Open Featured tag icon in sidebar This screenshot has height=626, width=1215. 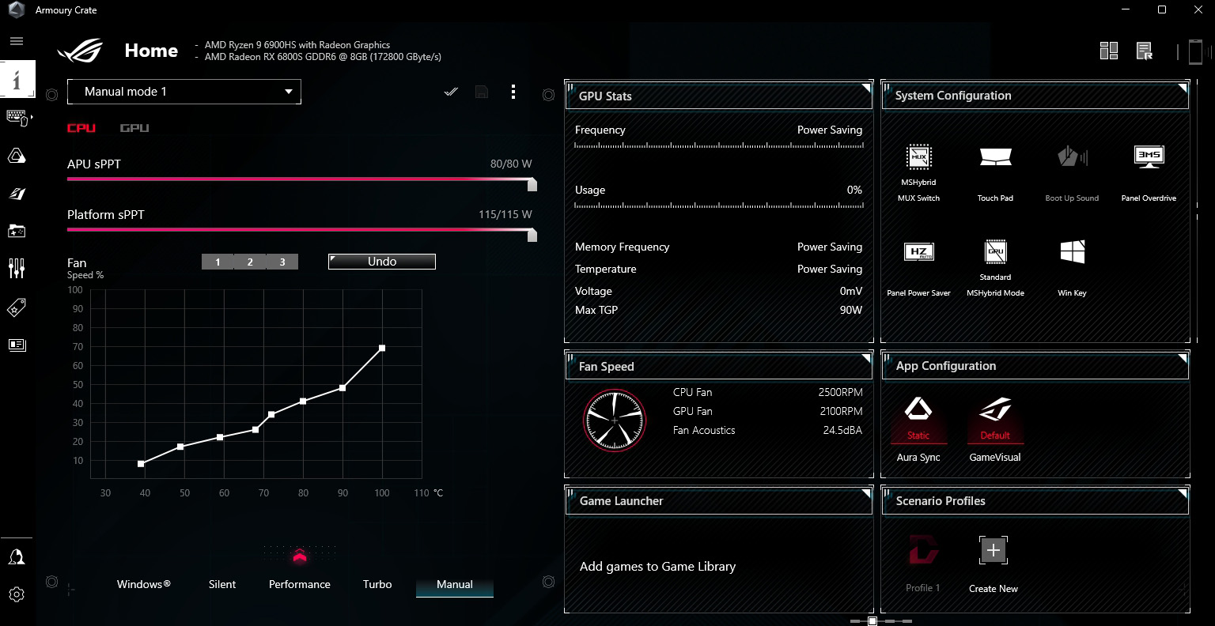click(x=17, y=307)
